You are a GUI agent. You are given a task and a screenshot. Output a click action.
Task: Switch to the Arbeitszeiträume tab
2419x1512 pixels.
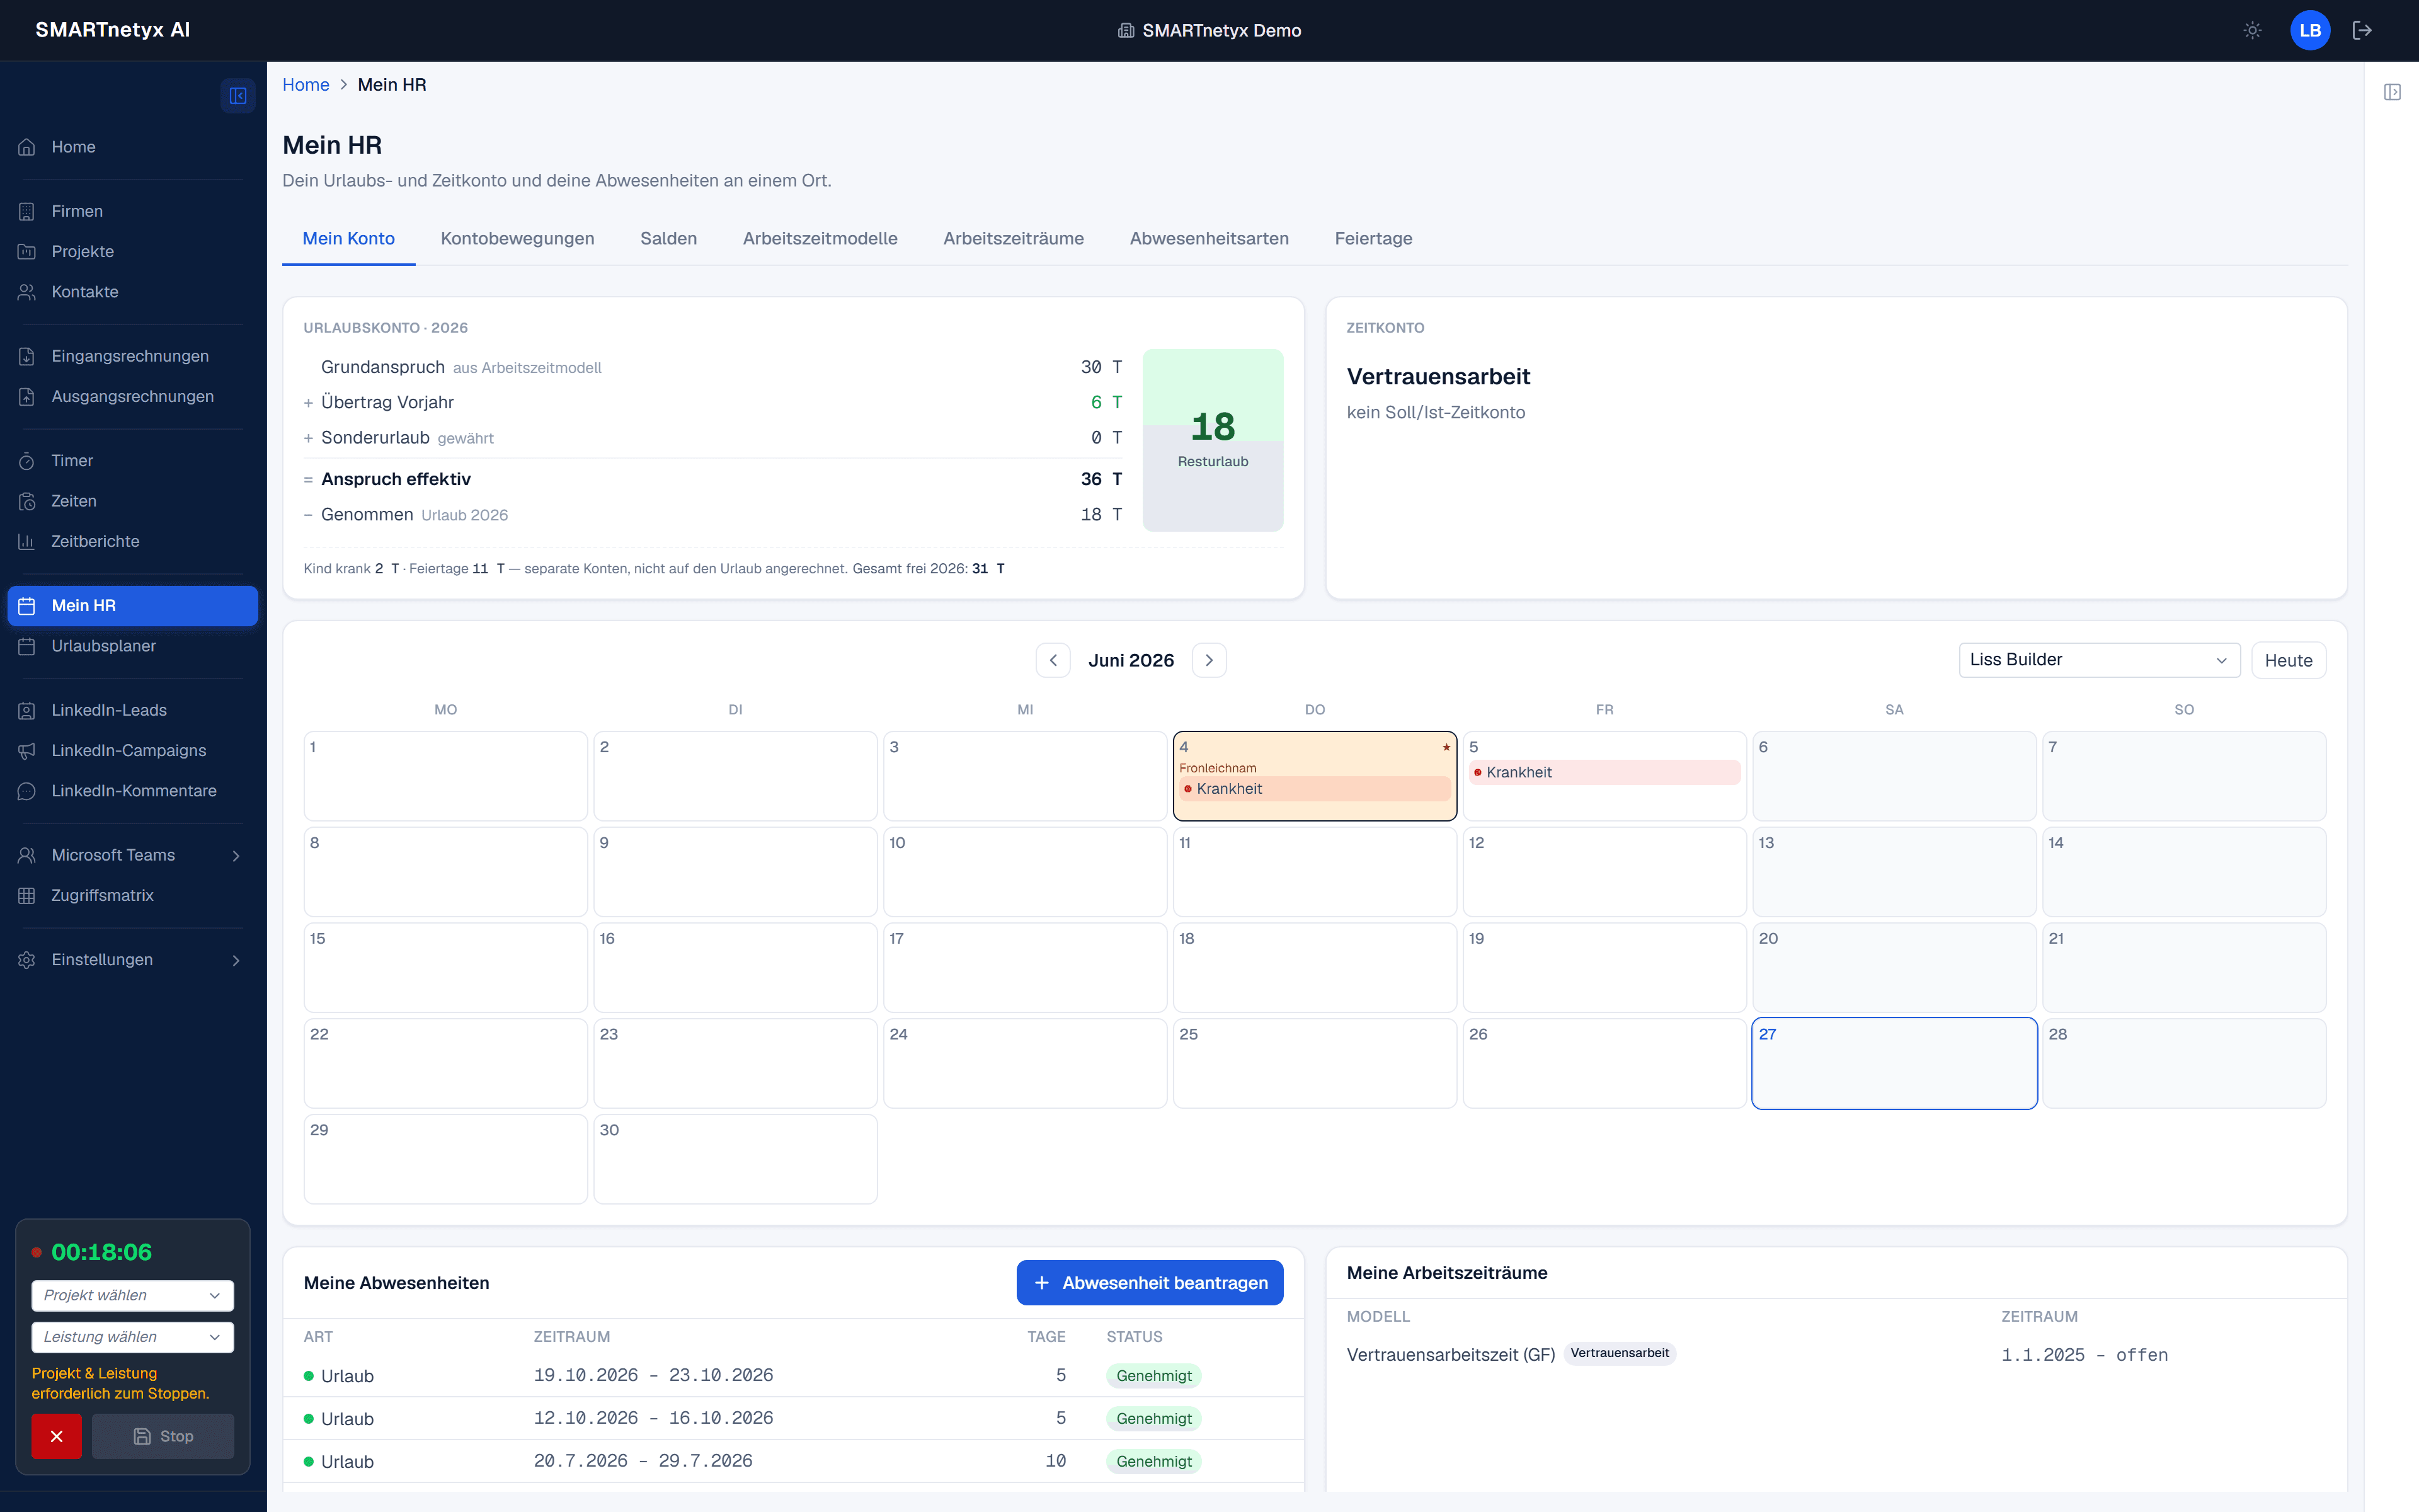(x=1014, y=239)
